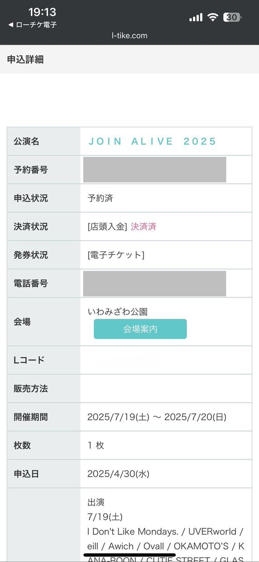Tap the 電子チケット ticket status text
259x562 pixels.
116,255
